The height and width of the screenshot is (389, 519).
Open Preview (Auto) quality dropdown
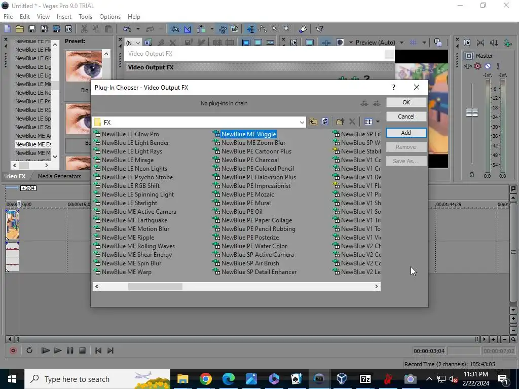click(401, 43)
